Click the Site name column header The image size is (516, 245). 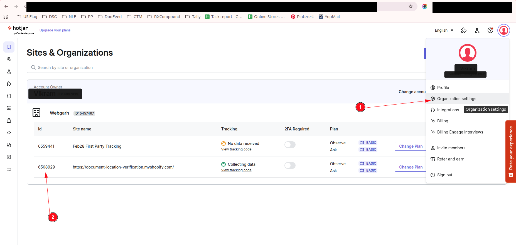tap(82, 129)
